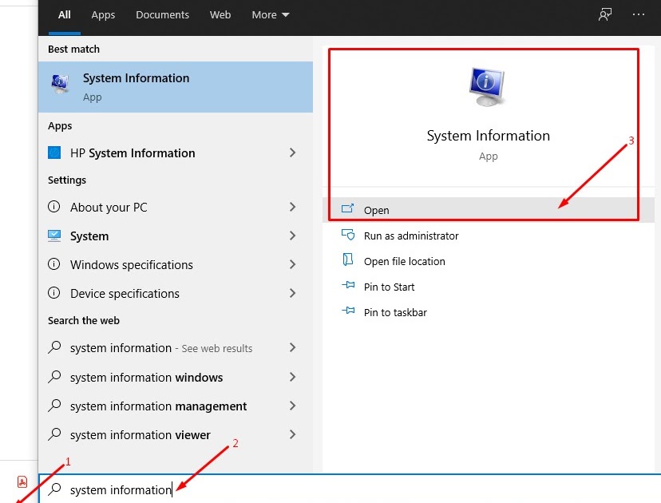This screenshot has height=503, width=661.
Task: Open the More filter dropdown
Action: click(270, 14)
